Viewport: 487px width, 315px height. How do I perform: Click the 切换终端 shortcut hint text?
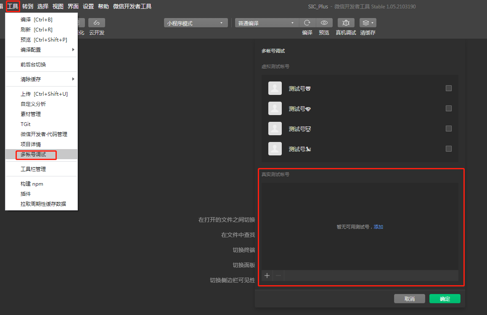(244, 250)
